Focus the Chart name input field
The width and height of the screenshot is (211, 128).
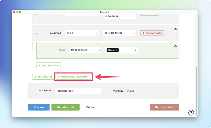tap(78, 91)
